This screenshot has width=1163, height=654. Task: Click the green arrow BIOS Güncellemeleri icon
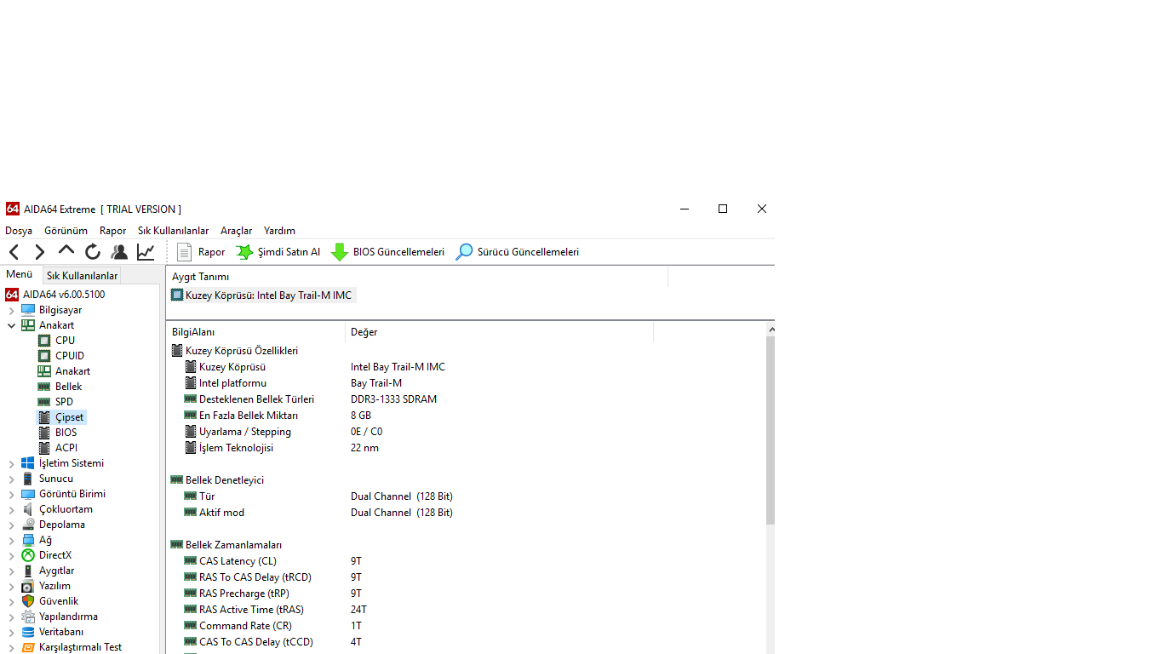340,252
